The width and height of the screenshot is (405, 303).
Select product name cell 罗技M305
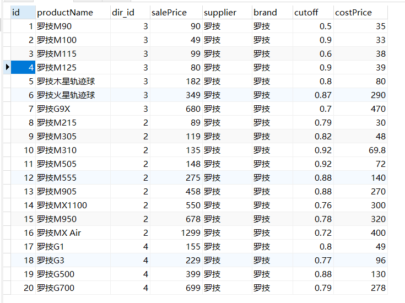point(73,137)
